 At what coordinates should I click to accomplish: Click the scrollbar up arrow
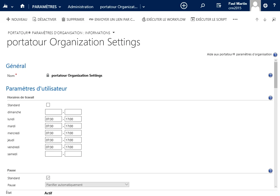(x=276, y=60)
